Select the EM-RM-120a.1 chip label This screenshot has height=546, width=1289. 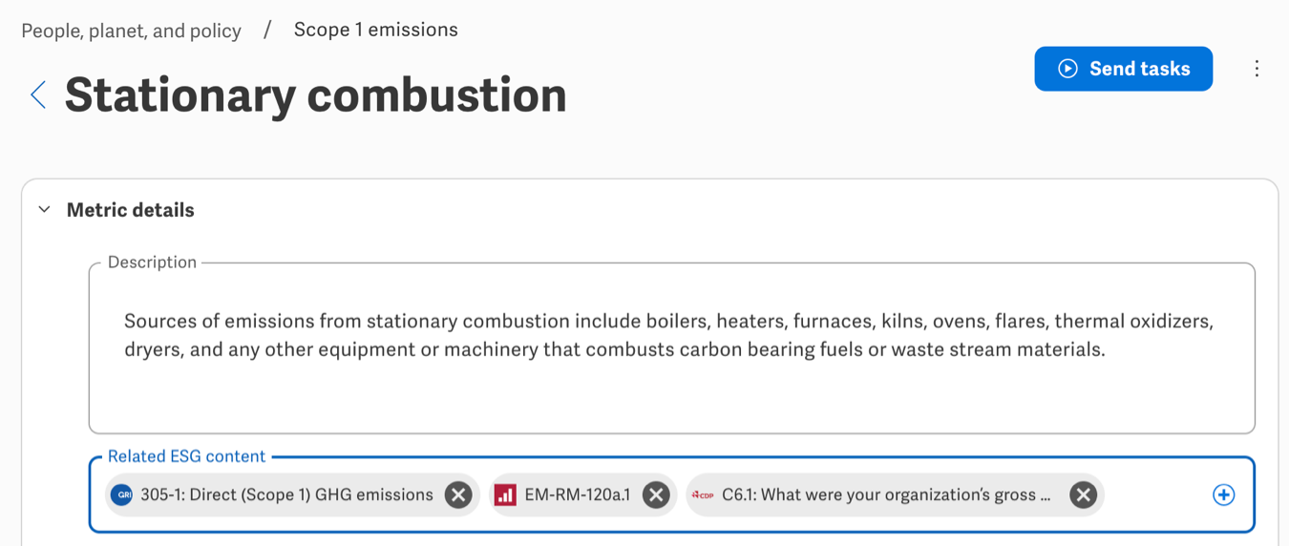coord(578,494)
